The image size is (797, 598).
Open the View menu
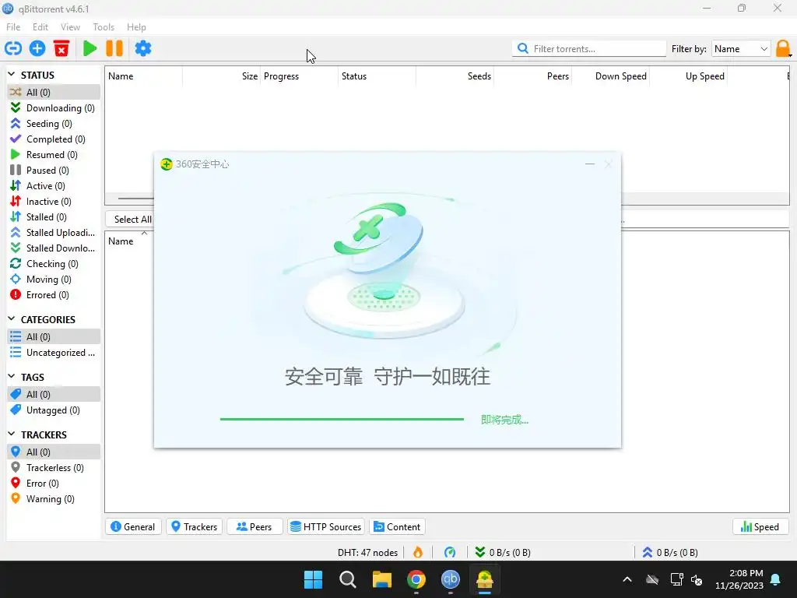[x=70, y=27]
